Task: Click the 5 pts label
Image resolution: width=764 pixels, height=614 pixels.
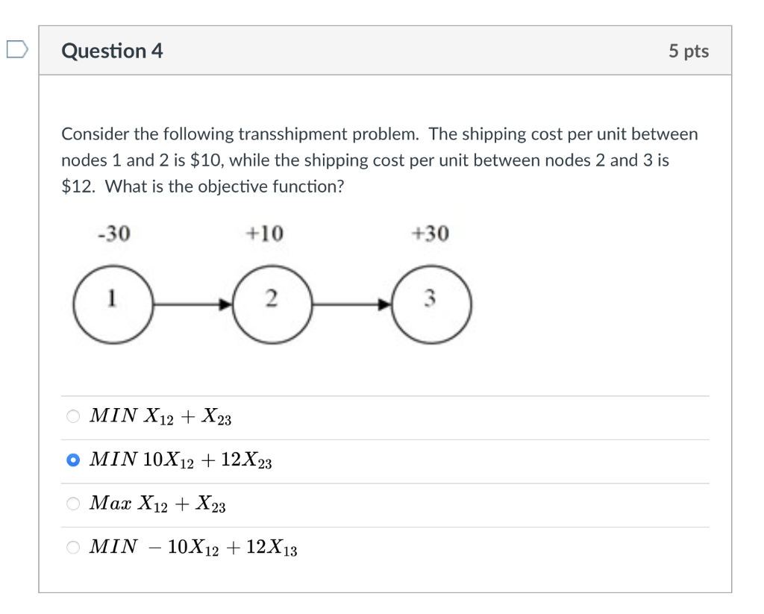Action: (688, 51)
